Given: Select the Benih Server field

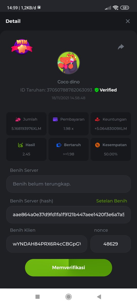Looking at the screenshot, I should 68,184.
